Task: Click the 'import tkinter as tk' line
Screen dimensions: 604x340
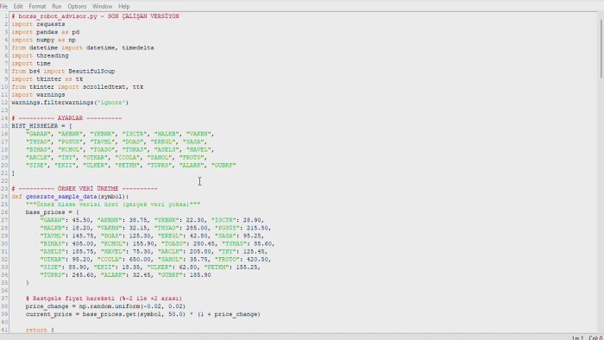Action: click(47, 79)
